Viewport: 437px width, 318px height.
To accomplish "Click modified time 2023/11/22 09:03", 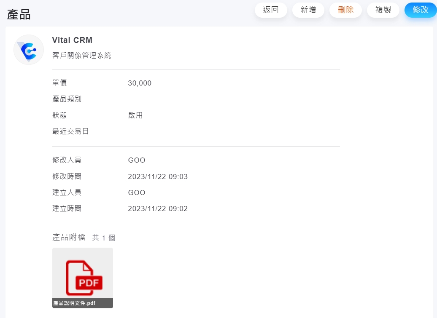I will pos(158,176).
